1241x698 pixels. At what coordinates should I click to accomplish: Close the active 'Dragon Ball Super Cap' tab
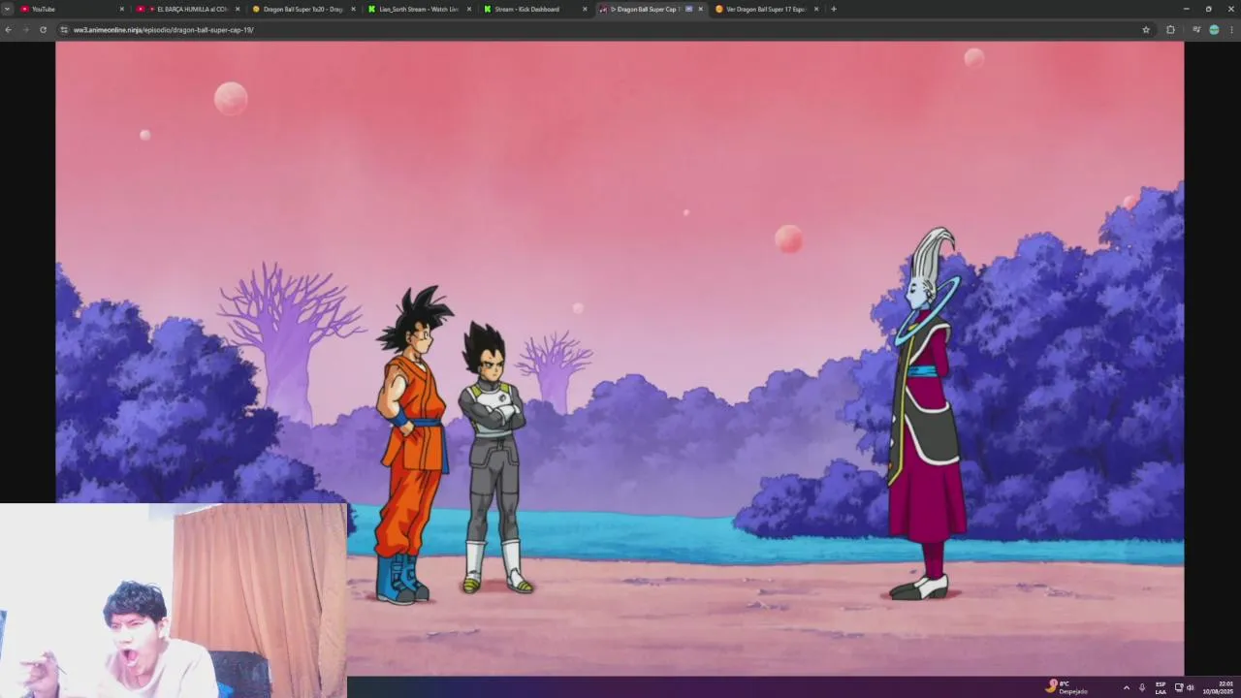(x=700, y=9)
